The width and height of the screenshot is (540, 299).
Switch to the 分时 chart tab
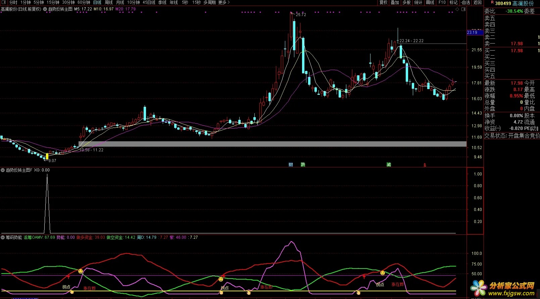pos(13,2)
